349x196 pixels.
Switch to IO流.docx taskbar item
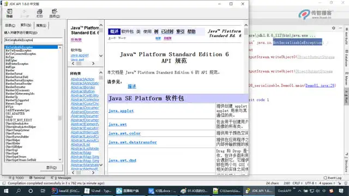coord(163,191)
